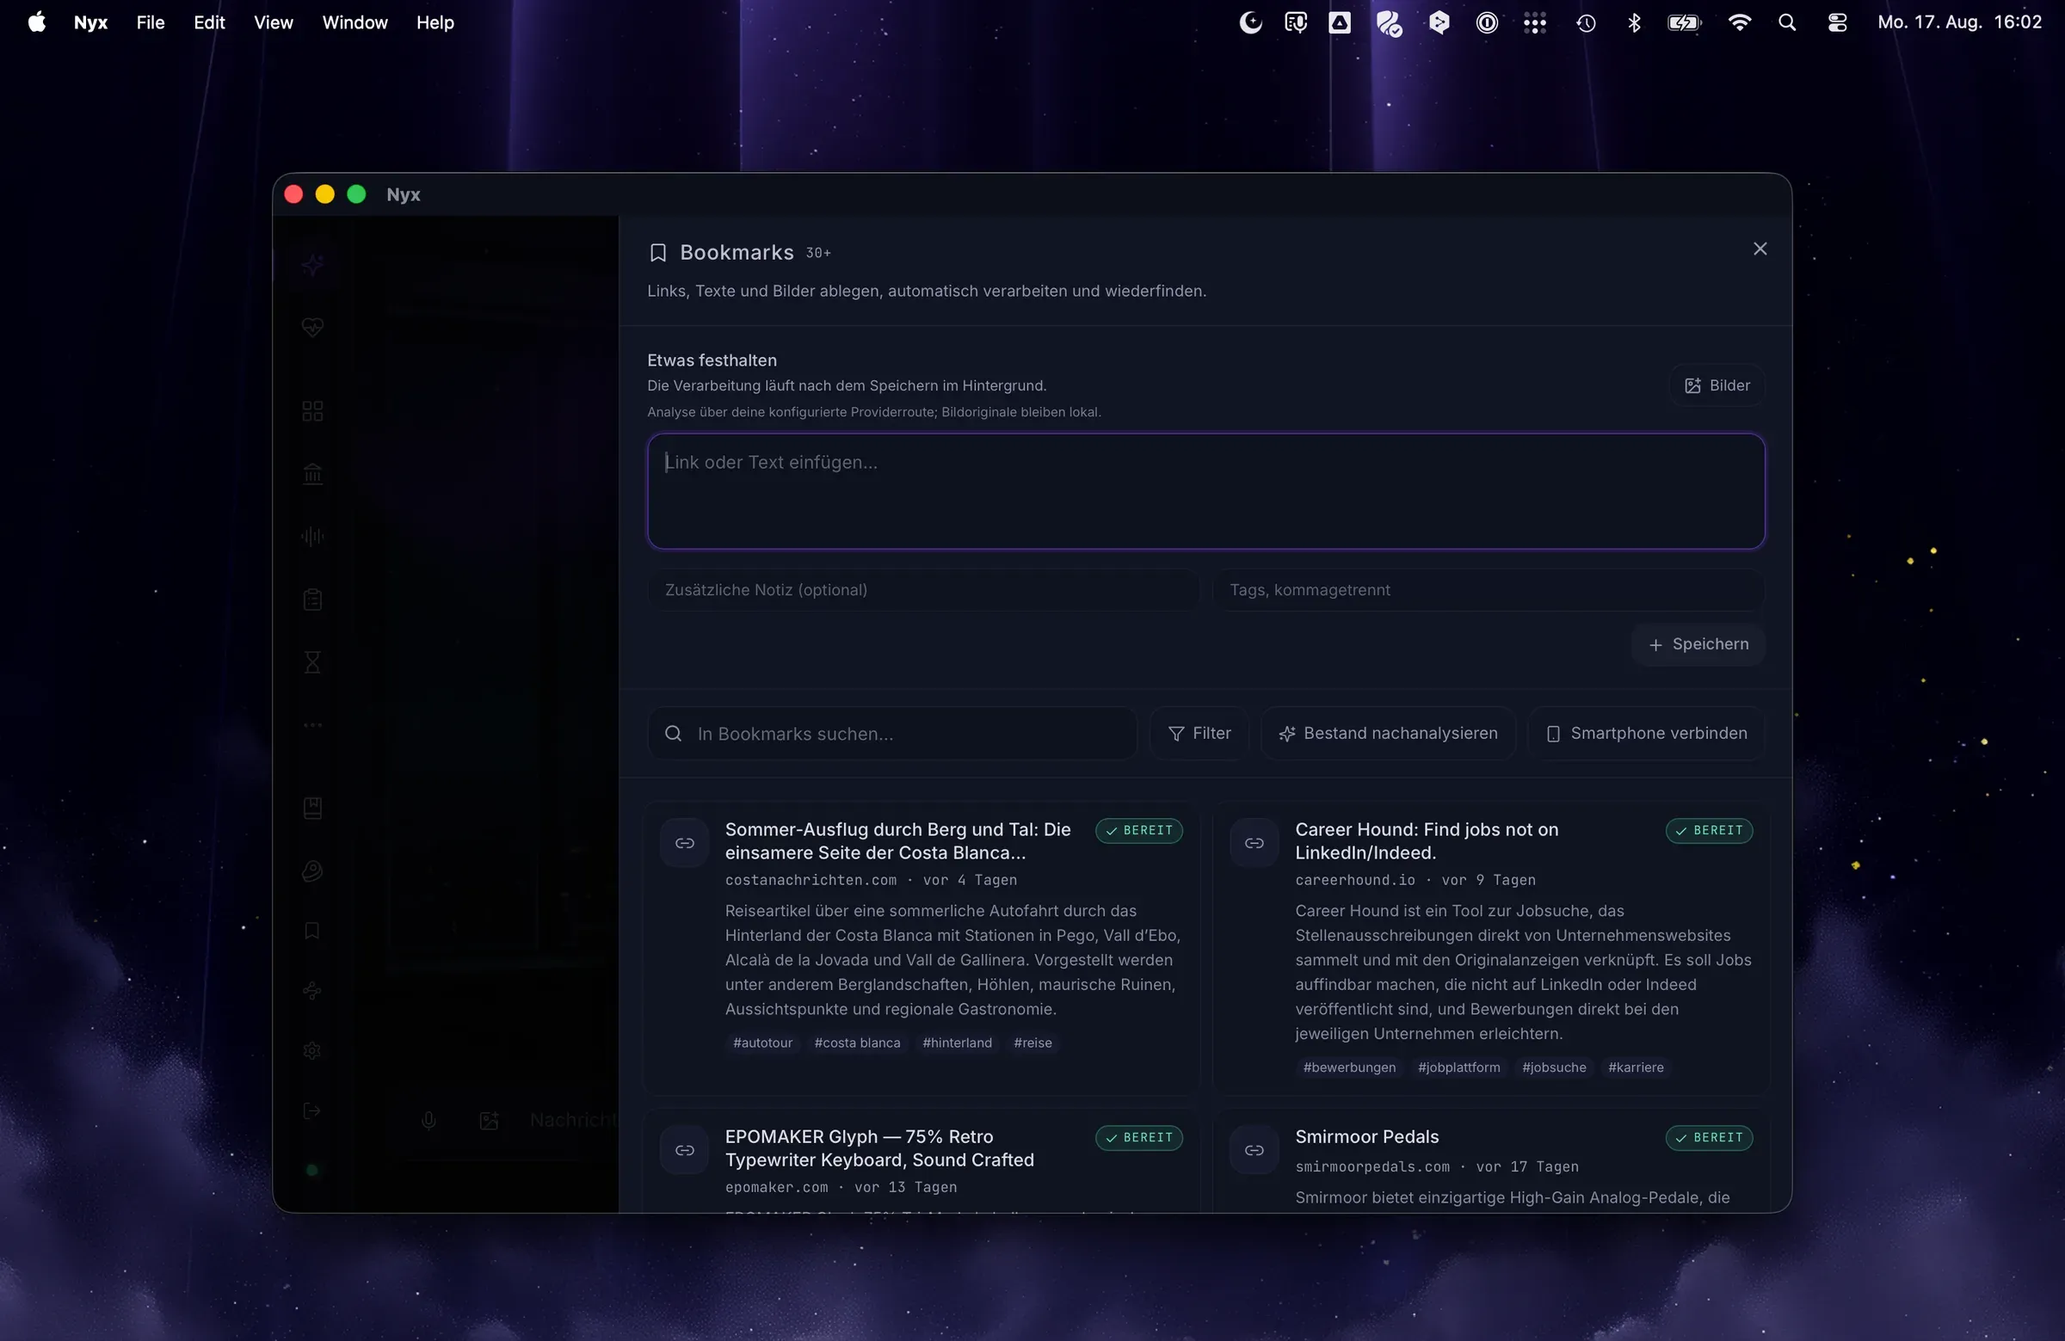Viewport: 2065px width, 1341px height.
Task: Open the View menu
Action: pos(274,22)
